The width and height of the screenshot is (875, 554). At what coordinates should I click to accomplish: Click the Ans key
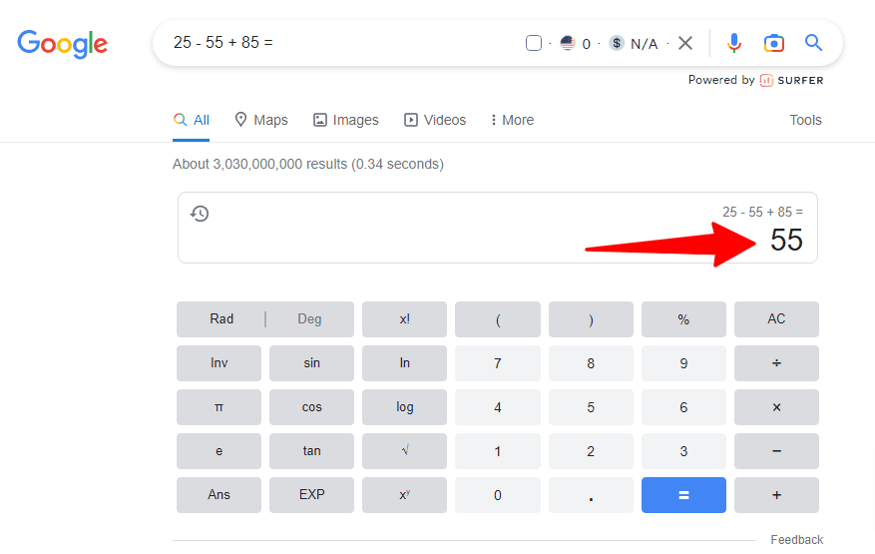point(219,495)
